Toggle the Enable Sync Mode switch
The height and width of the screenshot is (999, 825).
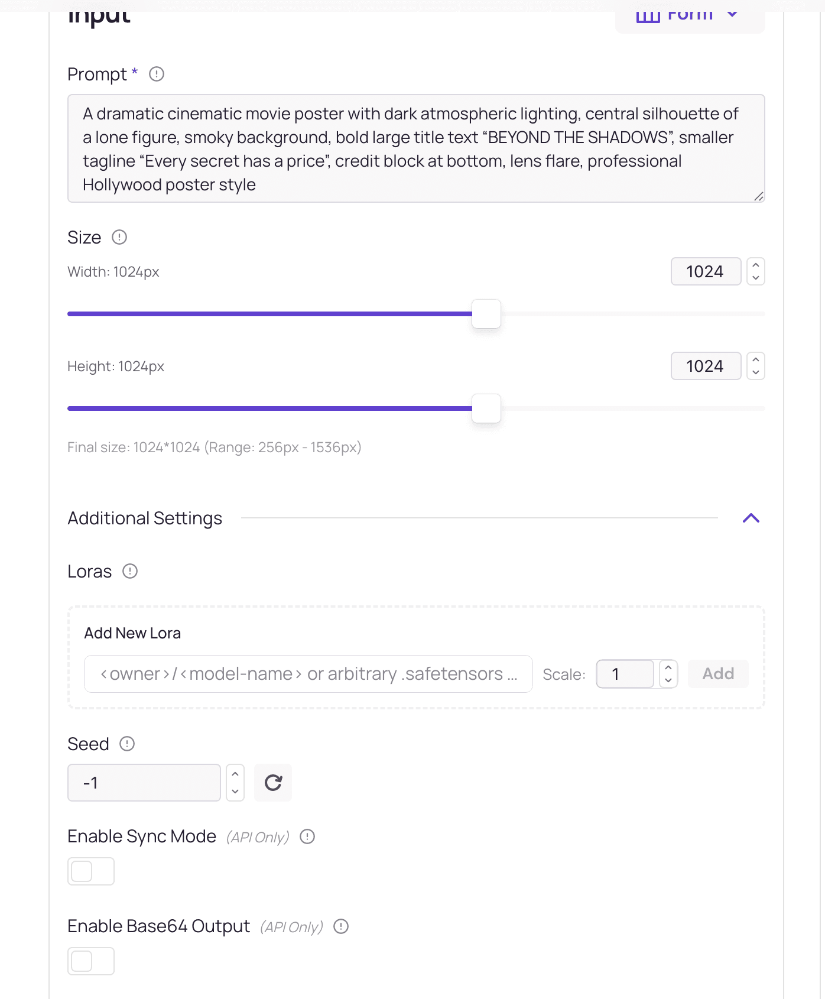tap(91, 871)
